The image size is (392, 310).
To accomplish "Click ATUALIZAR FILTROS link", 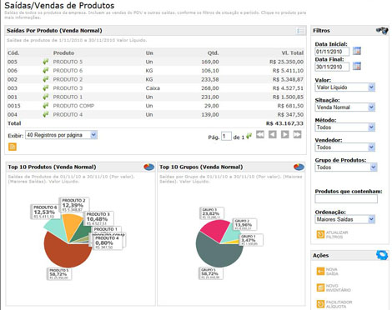I will (337, 235).
